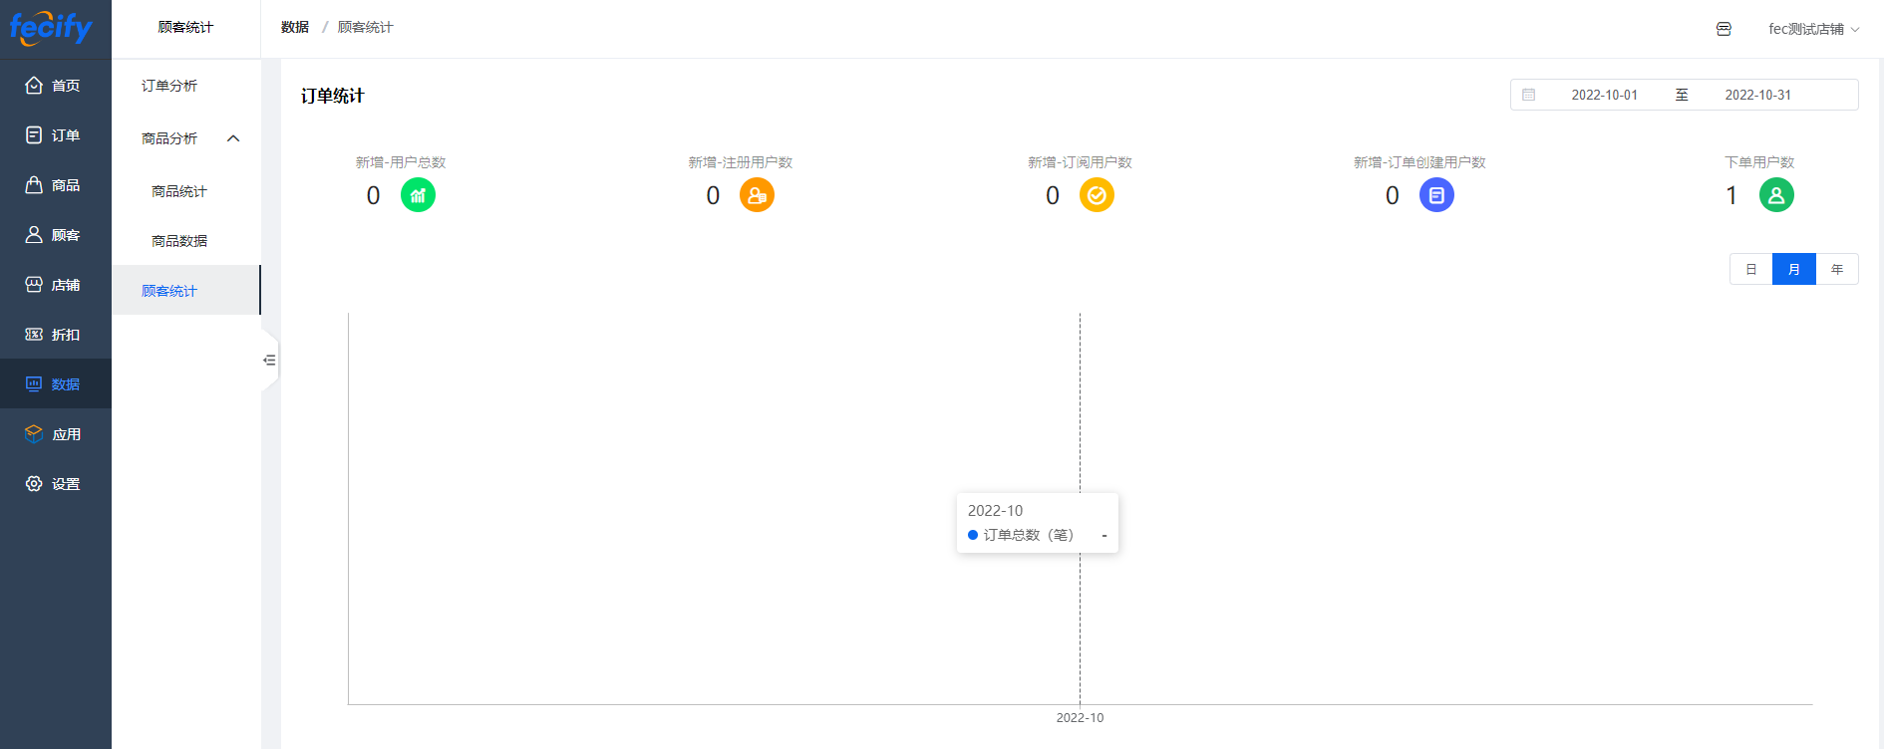1884x749 pixels.
Task: Click the blue order-created users icon
Action: 1436,195
